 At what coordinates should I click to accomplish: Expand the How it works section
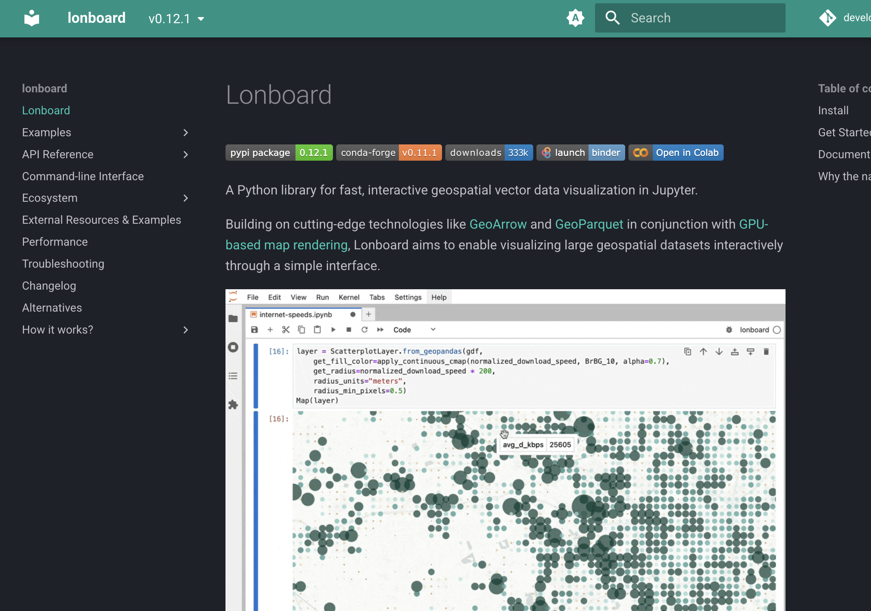[186, 330]
